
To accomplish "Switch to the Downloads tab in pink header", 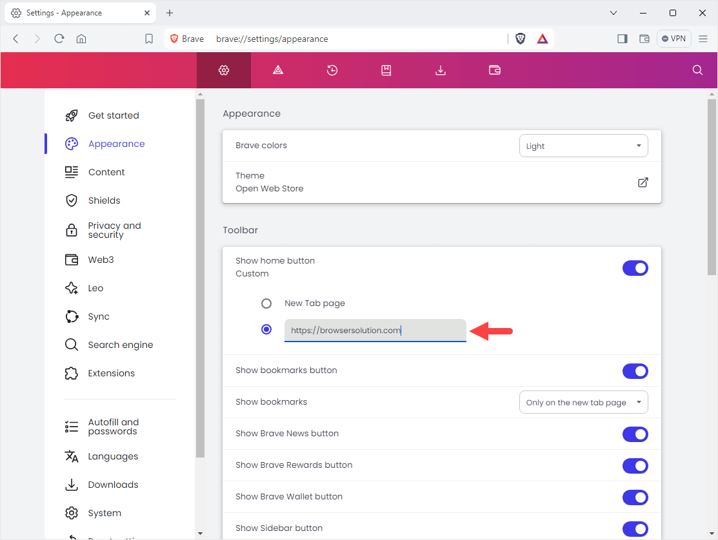I will point(441,70).
